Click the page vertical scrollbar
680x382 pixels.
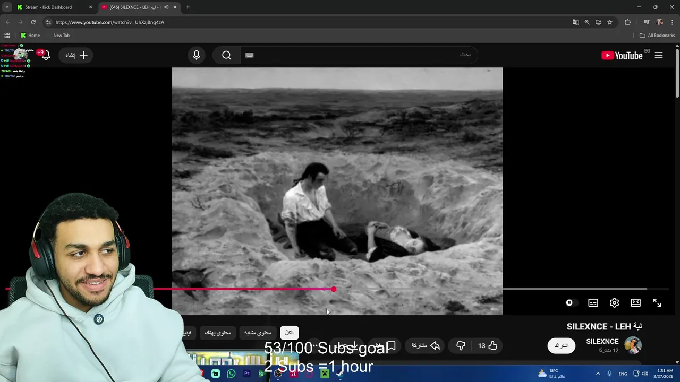coord(677,74)
